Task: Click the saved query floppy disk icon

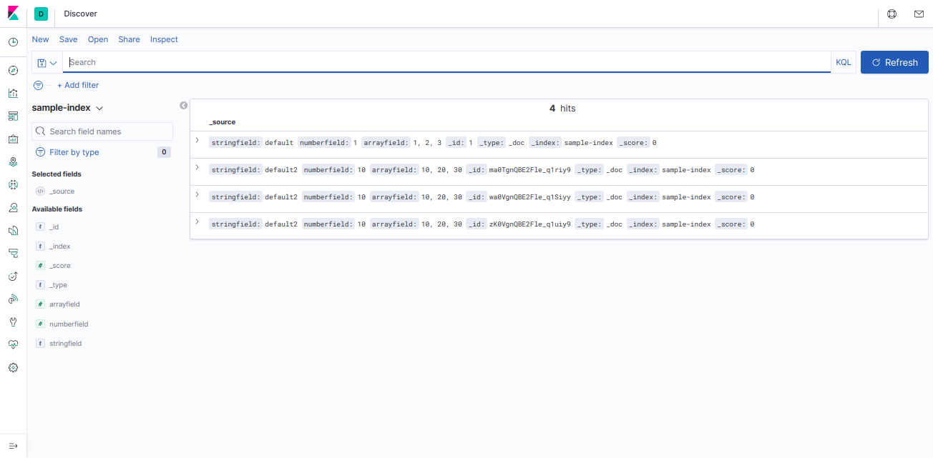Action: coord(43,62)
